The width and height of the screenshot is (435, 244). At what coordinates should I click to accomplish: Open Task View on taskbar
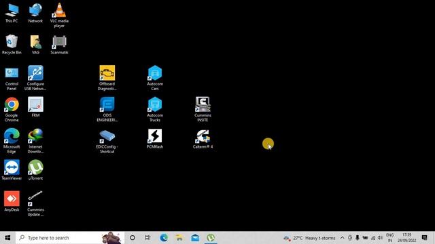[x=147, y=238]
